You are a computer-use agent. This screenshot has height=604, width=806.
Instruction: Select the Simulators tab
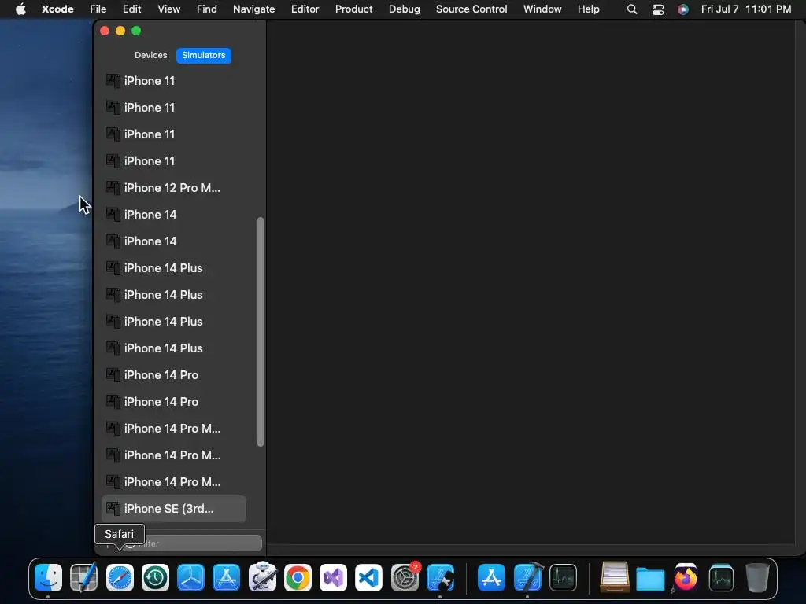tap(204, 55)
